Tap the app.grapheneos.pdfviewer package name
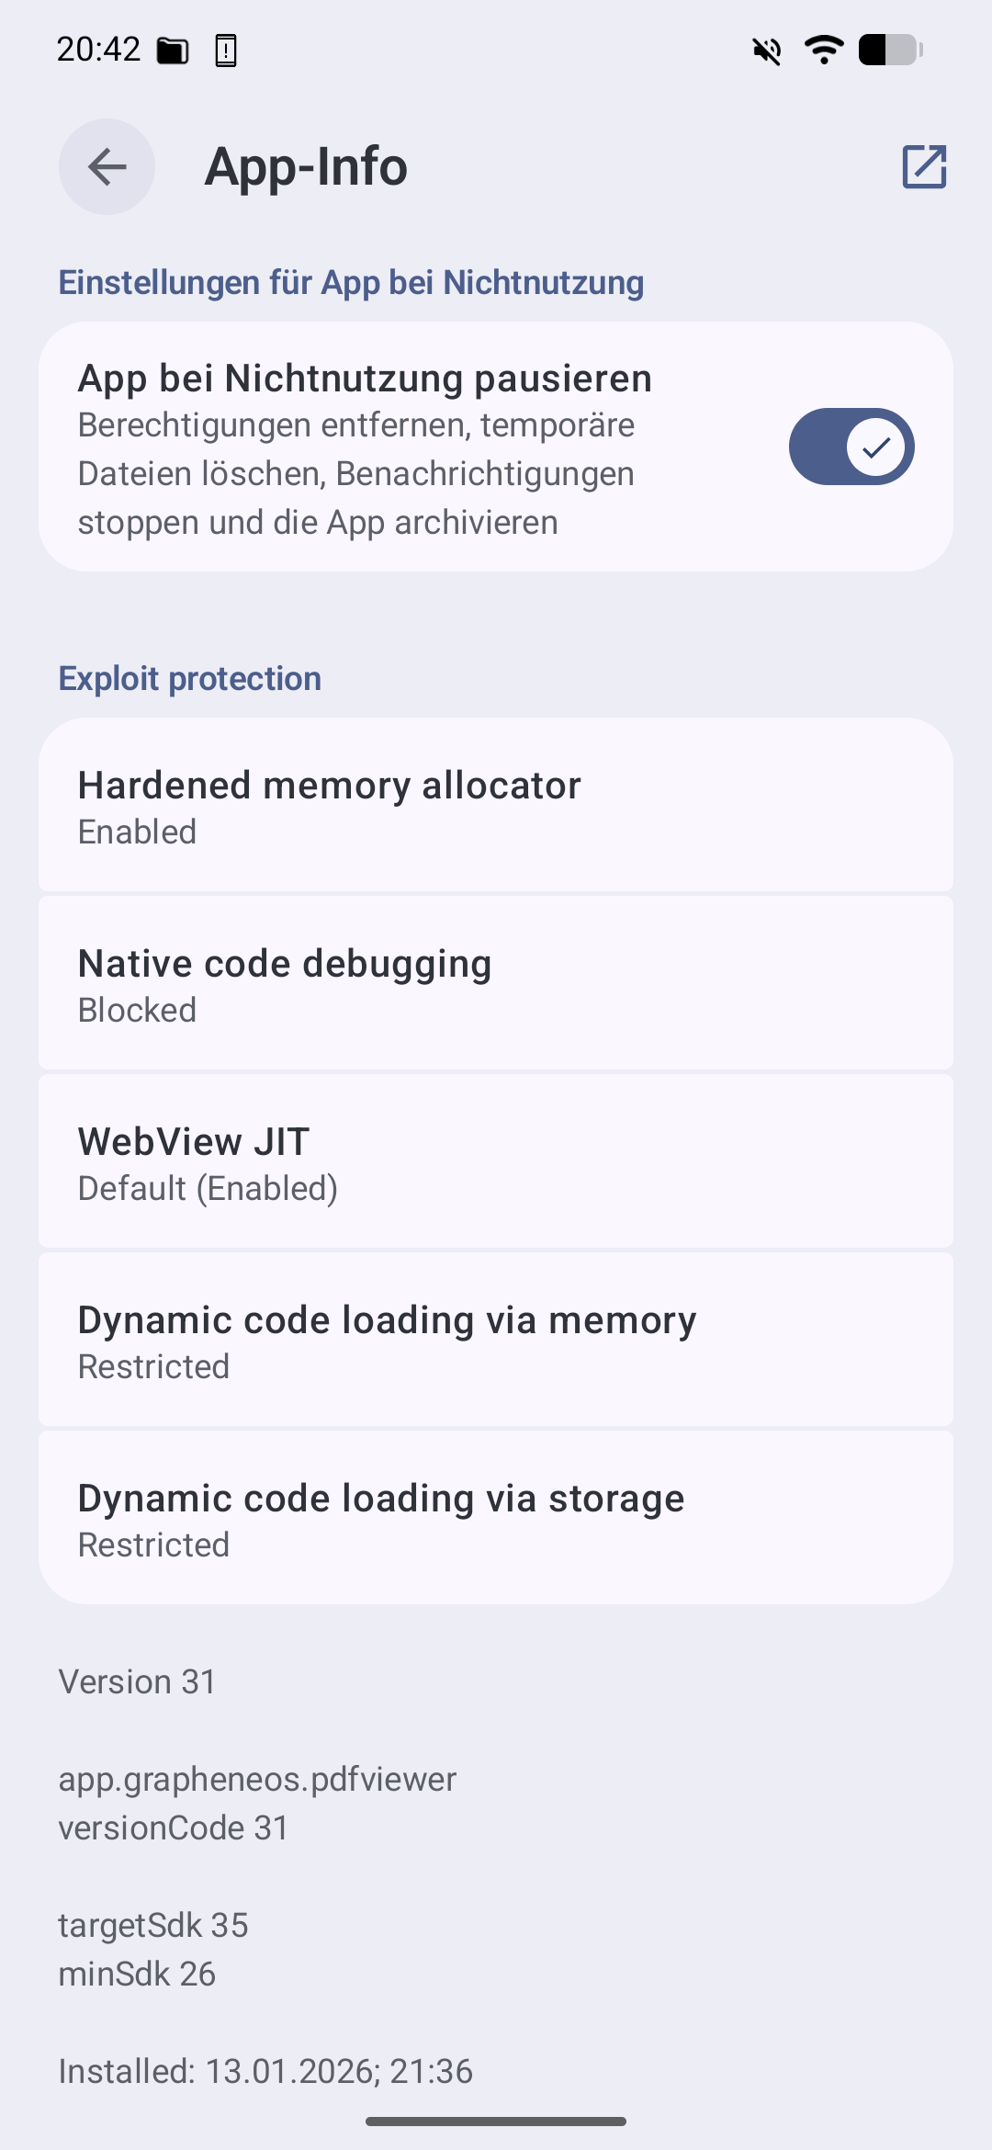 [x=257, y=1780]
